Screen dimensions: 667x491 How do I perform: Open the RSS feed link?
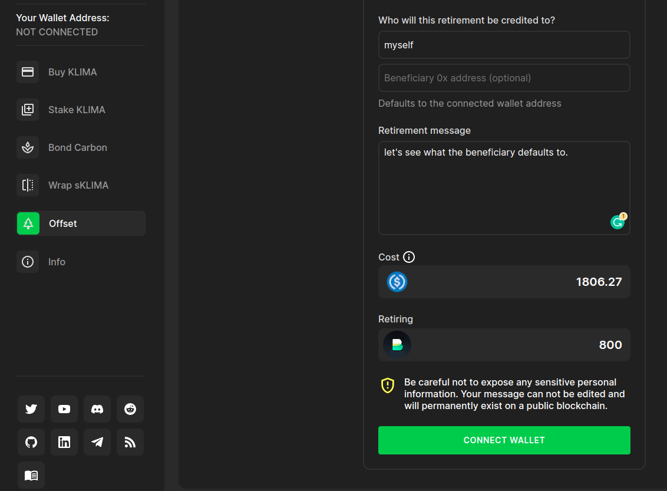coord(130,442)
